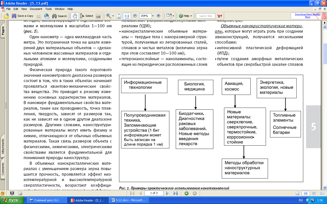
Task: Click 'Биология, медицина' diagram box
Action: click(x=196, y=87)
